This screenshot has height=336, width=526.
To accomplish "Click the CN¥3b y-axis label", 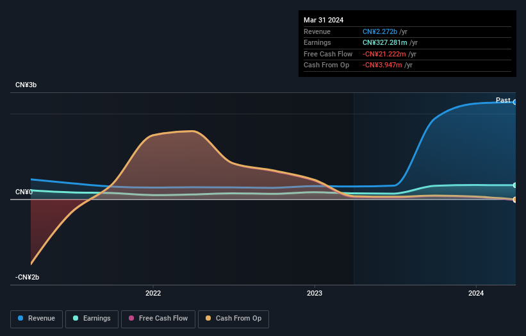I will [x=26, y=85].
